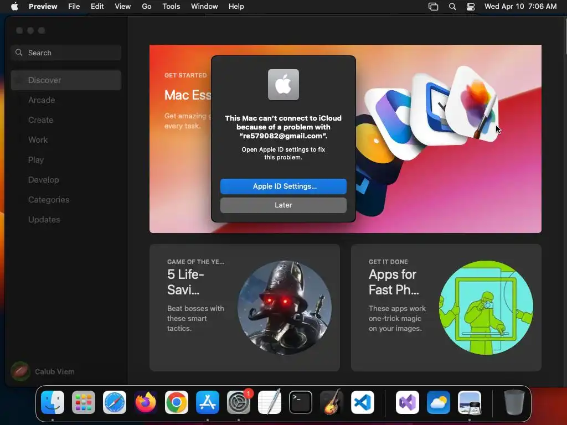Open blue Visual Studio Code in dock

[x=363, y=402]
